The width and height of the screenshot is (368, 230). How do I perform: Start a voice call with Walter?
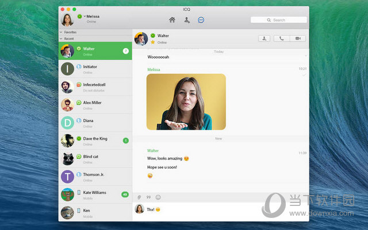[x=281, y=38]
